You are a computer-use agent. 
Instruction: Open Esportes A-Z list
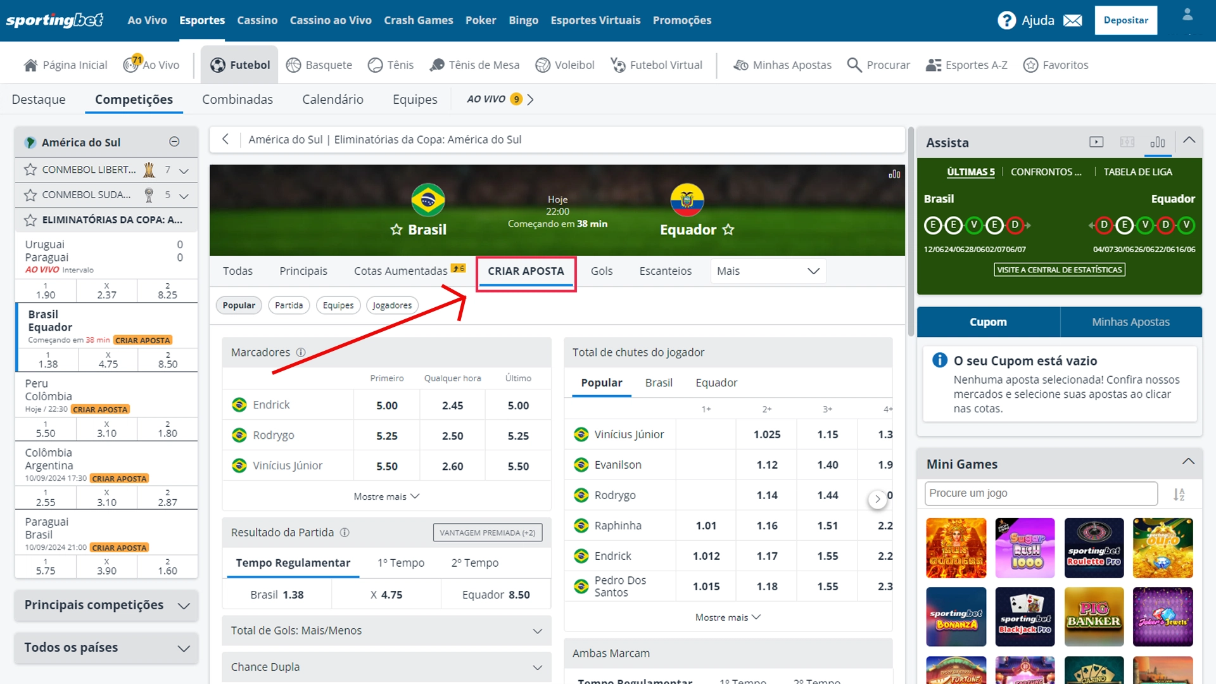point(966,65)
